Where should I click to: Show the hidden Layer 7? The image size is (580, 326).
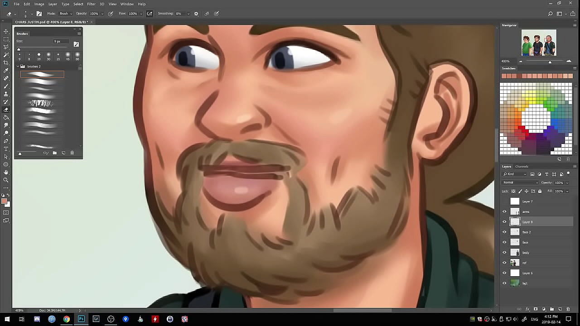coord(504,201)
